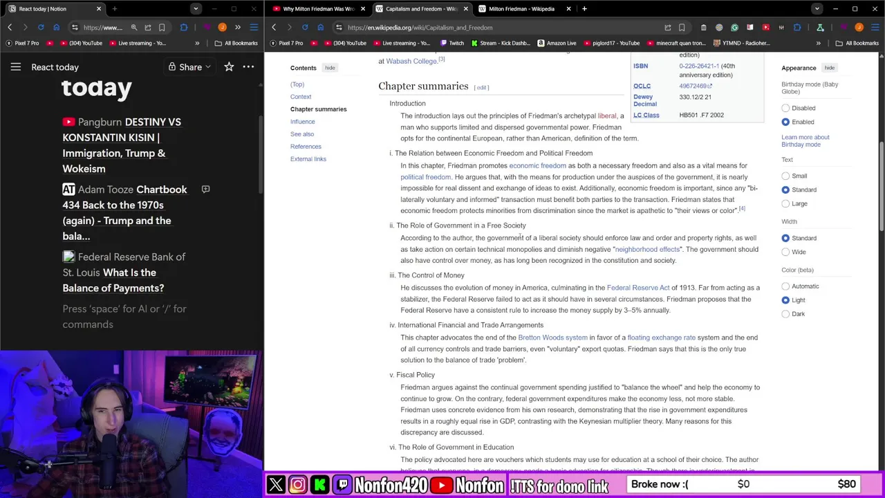Share the Wikipedia page from address bar
Screen dimensions: 885x498
[668, 28]
